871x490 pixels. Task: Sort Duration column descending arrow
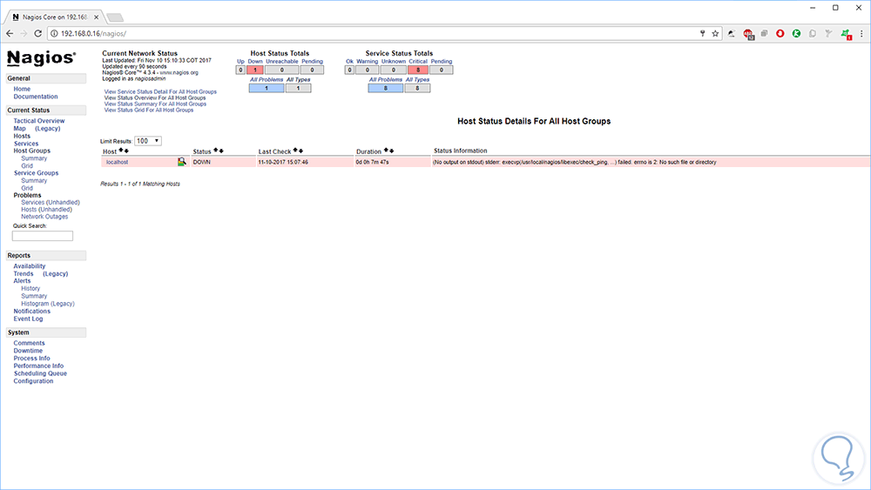click(x=392, y=151)
